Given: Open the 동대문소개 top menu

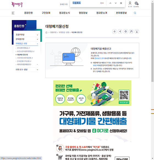Looking at the screenshot, I should 102,13.
